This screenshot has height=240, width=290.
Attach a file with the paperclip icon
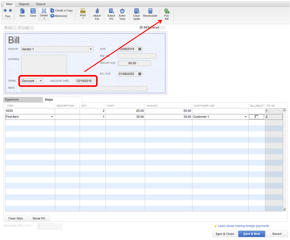97,14
